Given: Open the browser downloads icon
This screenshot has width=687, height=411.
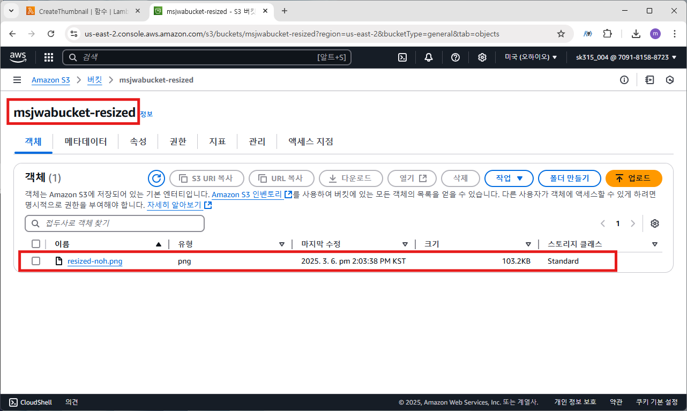Looking at the screenshot, I should coord(636,34).
